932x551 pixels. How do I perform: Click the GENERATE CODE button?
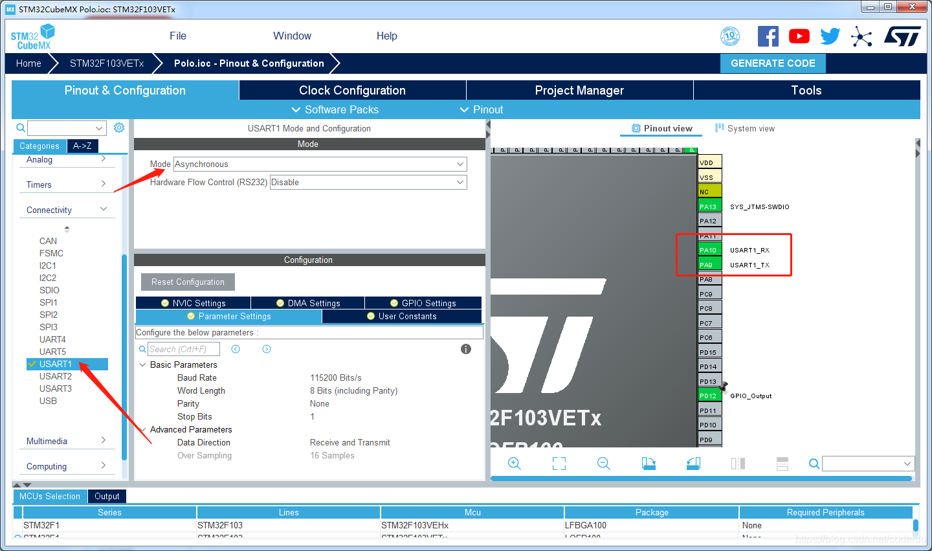pyautogui.click(x=773, y=63)
